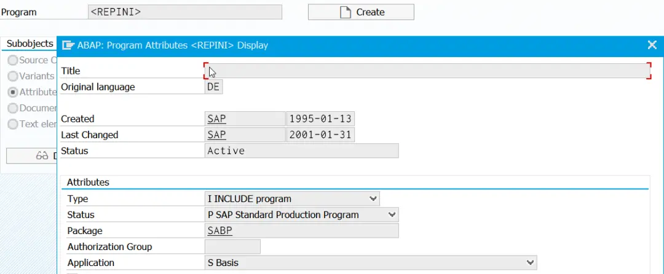Viewport: 664px width, 274px height.
Task: Open the SAP user link beside Last Changed
Action: coord(216,135)
